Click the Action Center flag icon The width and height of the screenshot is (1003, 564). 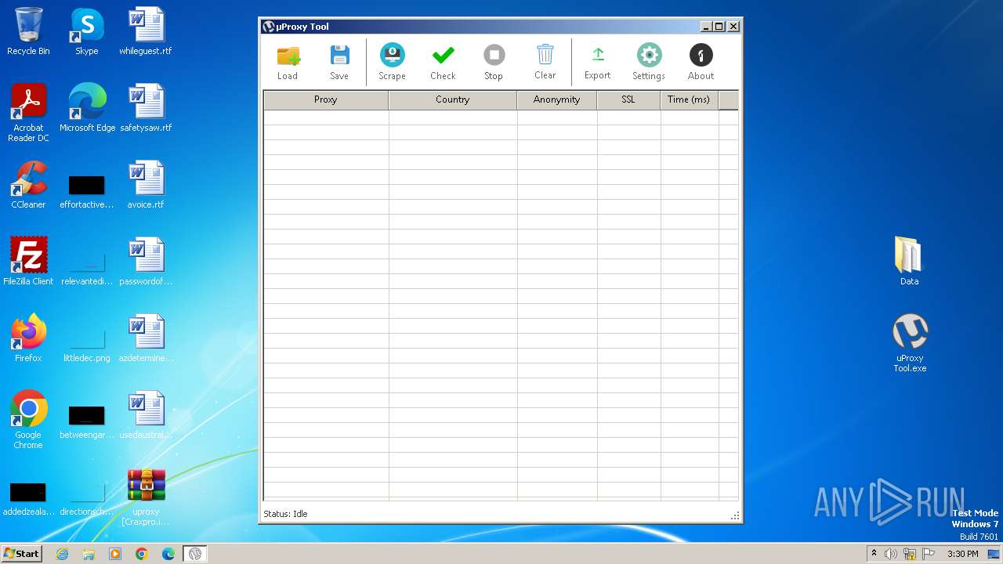[929, 554]
